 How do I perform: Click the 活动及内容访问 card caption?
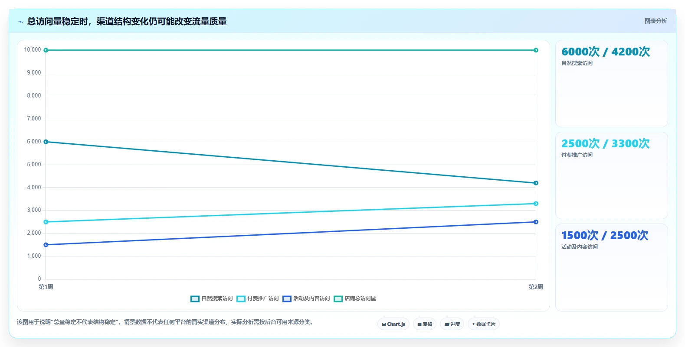pos(580,247)
